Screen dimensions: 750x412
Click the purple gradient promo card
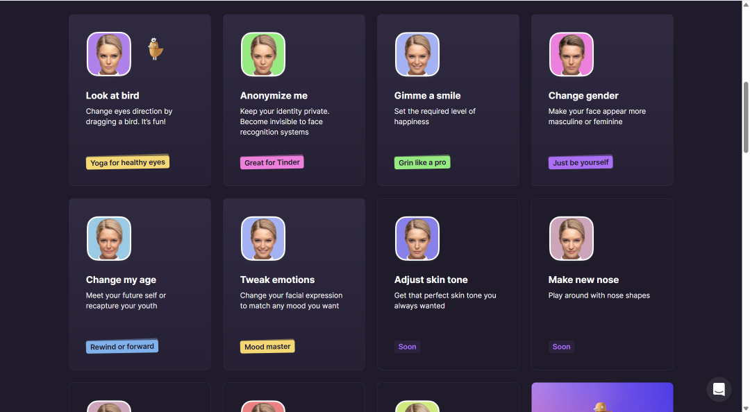click(x=602, y=397)
